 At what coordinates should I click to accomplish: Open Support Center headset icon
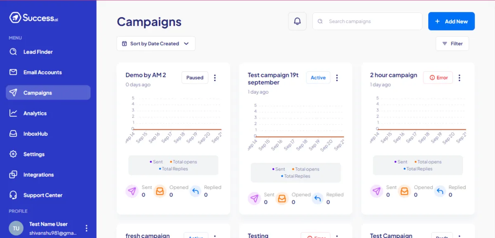13,195
